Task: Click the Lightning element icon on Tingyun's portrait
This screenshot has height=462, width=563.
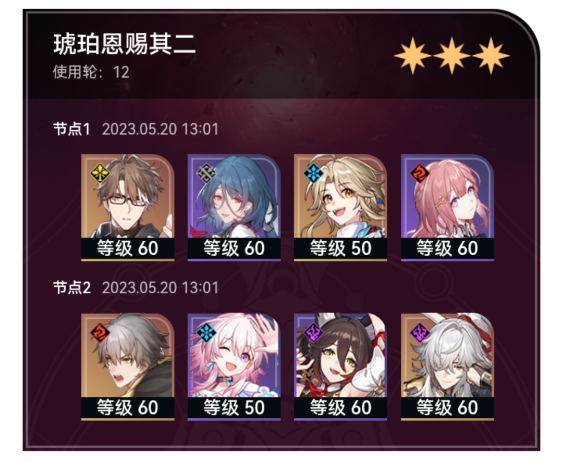Action: (x=313, y=332)
